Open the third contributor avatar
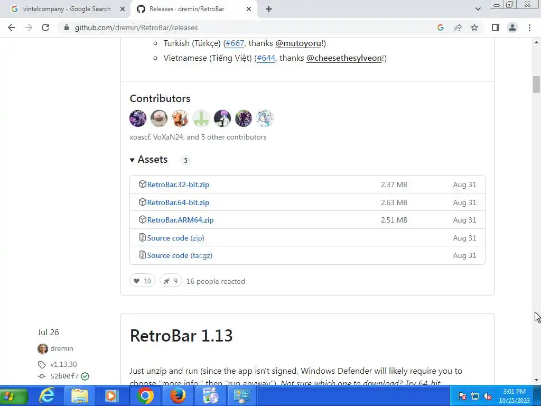Screen dimensions: 541x406 pos(180,118)
